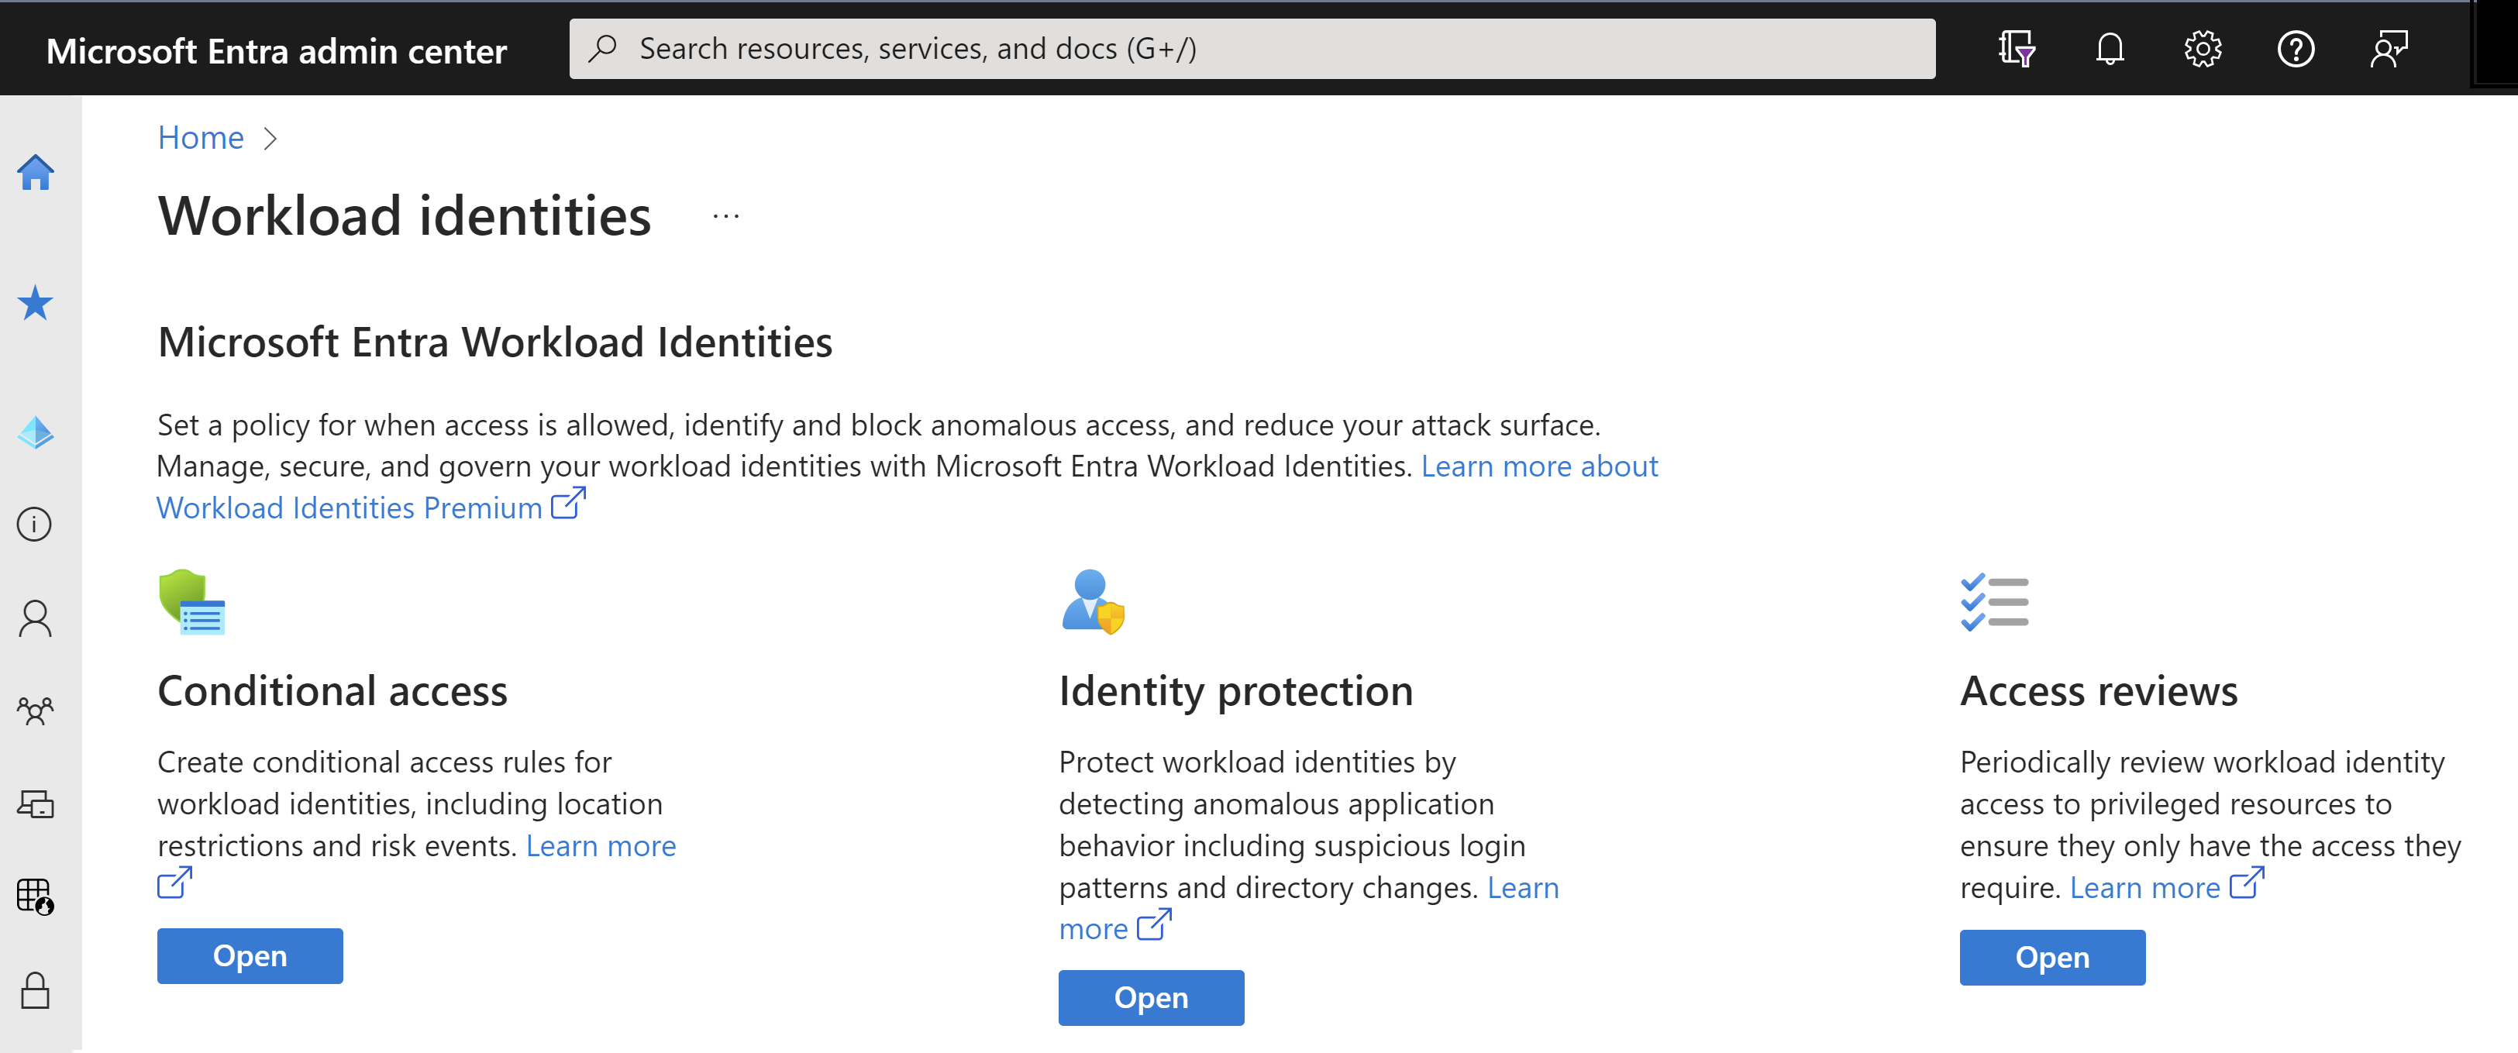Image resolution: width=2518 pixels, height=1053 pixels.
Task: Open Devices icon in sidebar
Action: click(x=35, y=804)
